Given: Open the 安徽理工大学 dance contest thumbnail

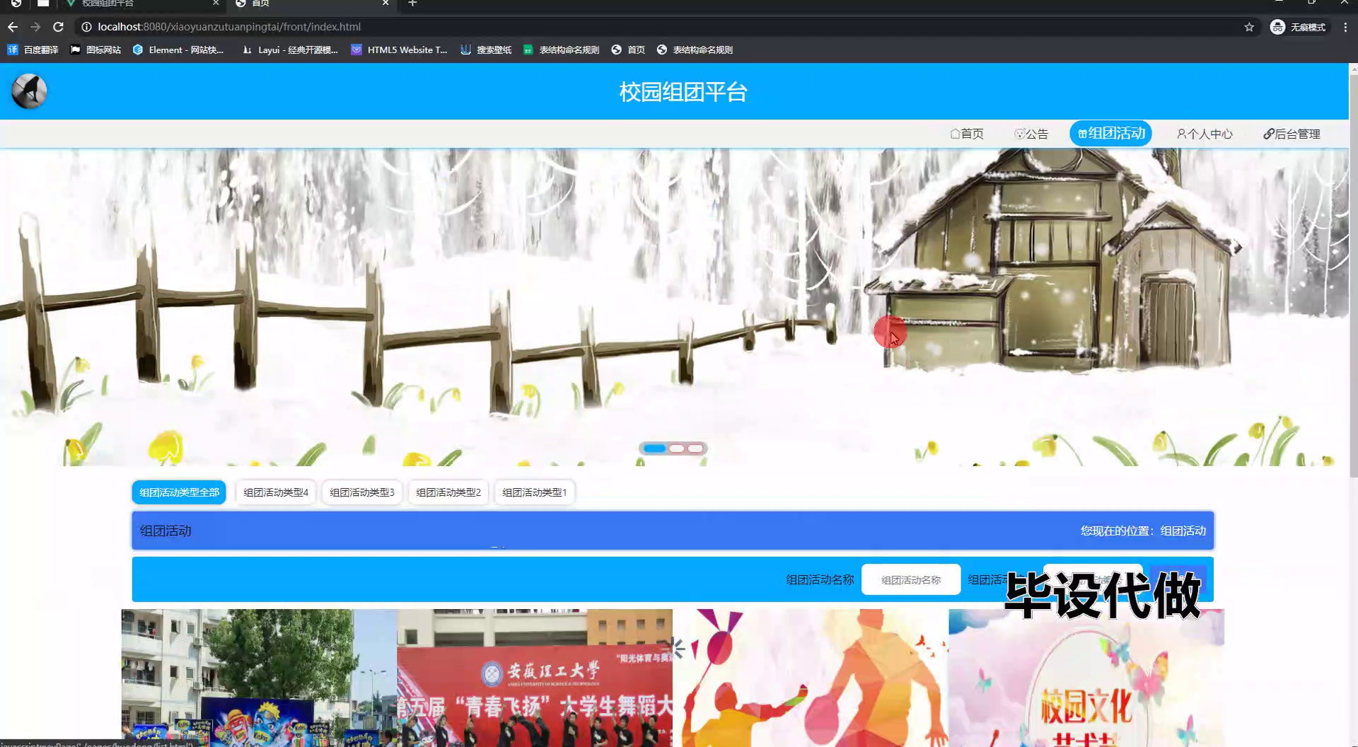Looking at the screenshot, I should [x=535, y=678].
